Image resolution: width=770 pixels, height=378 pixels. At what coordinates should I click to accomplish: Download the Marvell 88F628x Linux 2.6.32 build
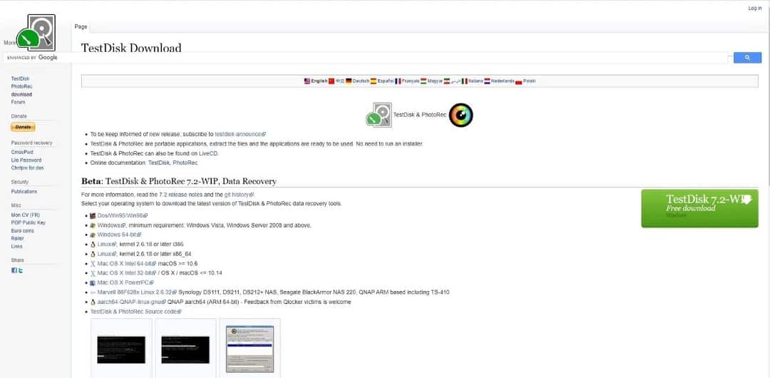137,292
